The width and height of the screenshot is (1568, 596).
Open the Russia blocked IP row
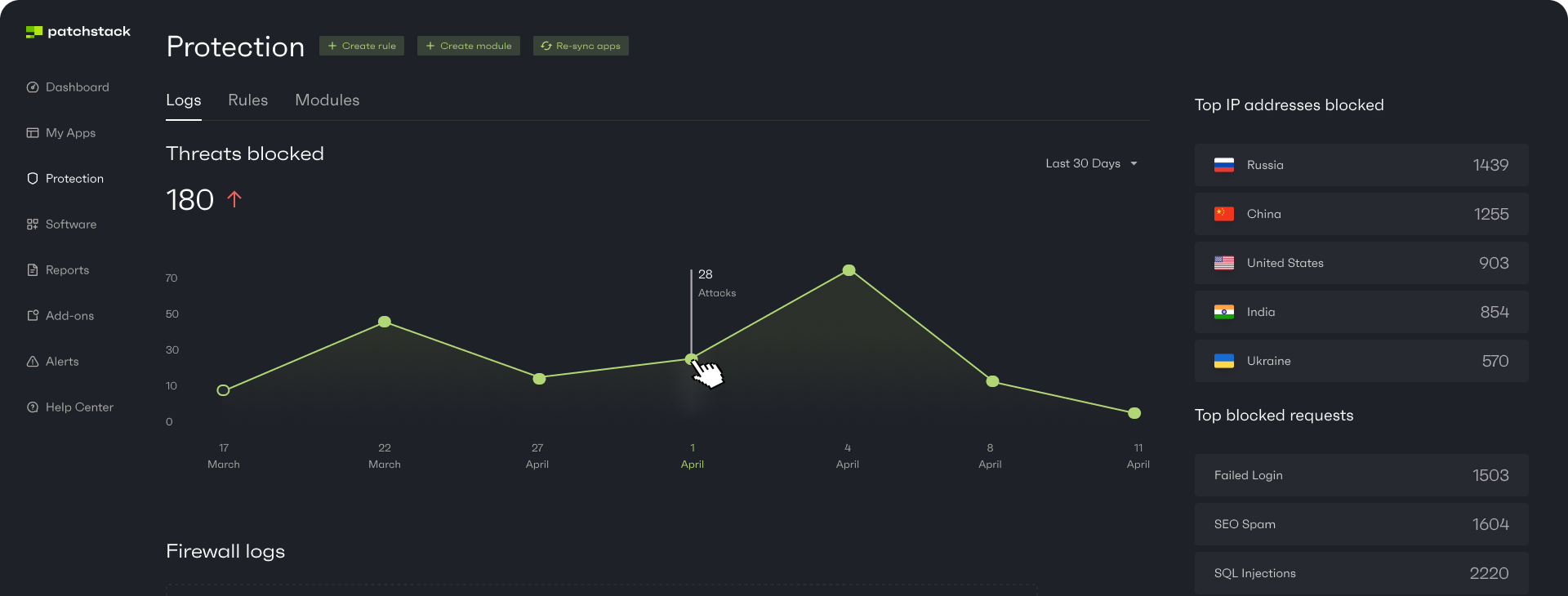pyautogui.click(x=1361, y=165)
